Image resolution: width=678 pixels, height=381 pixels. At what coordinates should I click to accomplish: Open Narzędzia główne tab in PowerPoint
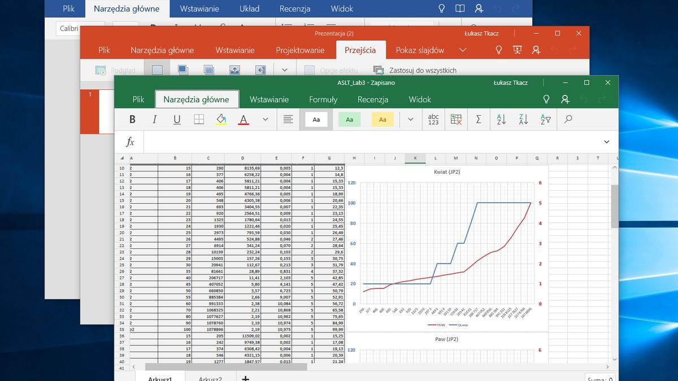162,50
